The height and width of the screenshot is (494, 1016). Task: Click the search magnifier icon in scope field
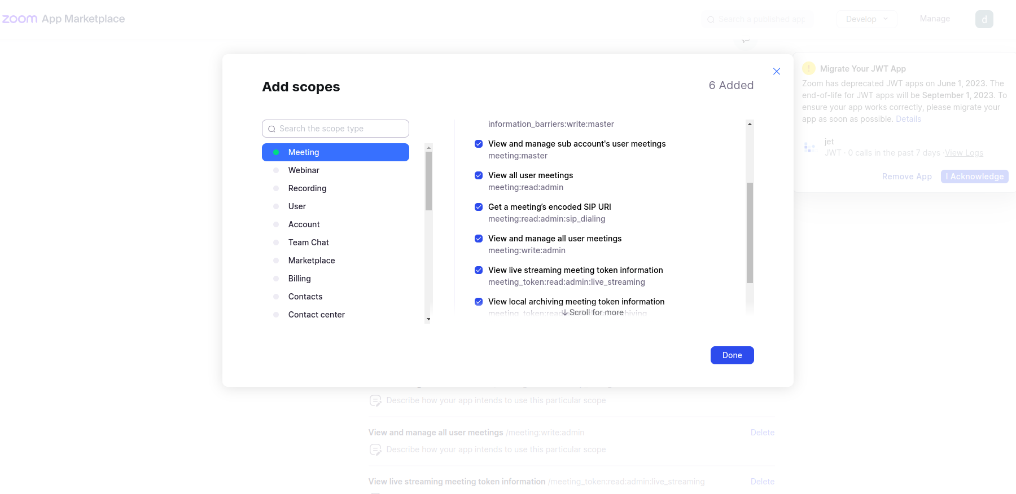[x=272, y=129]
